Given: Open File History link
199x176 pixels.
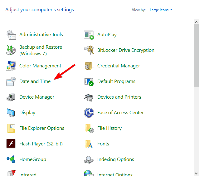Looking at the screenshot, I should 109,128.
